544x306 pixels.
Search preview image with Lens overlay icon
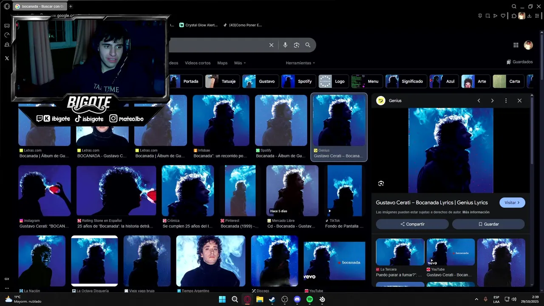pos(381,183)
